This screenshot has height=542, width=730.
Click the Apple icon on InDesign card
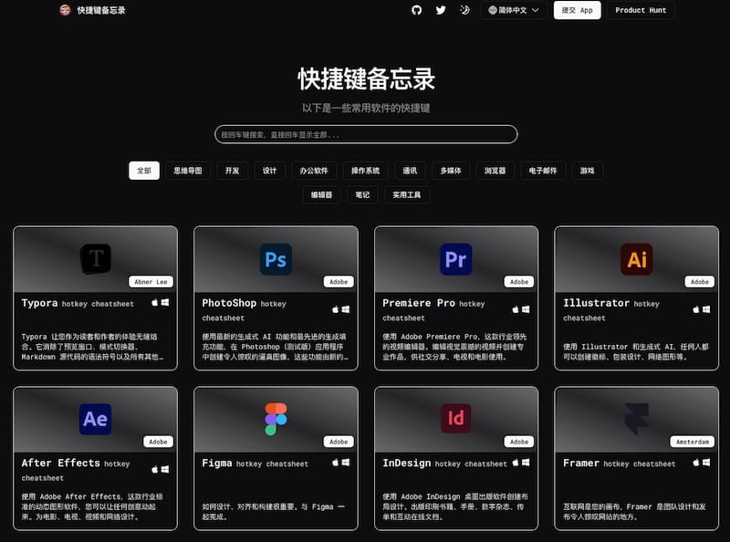pyautogui.click(x=516, y=463)
